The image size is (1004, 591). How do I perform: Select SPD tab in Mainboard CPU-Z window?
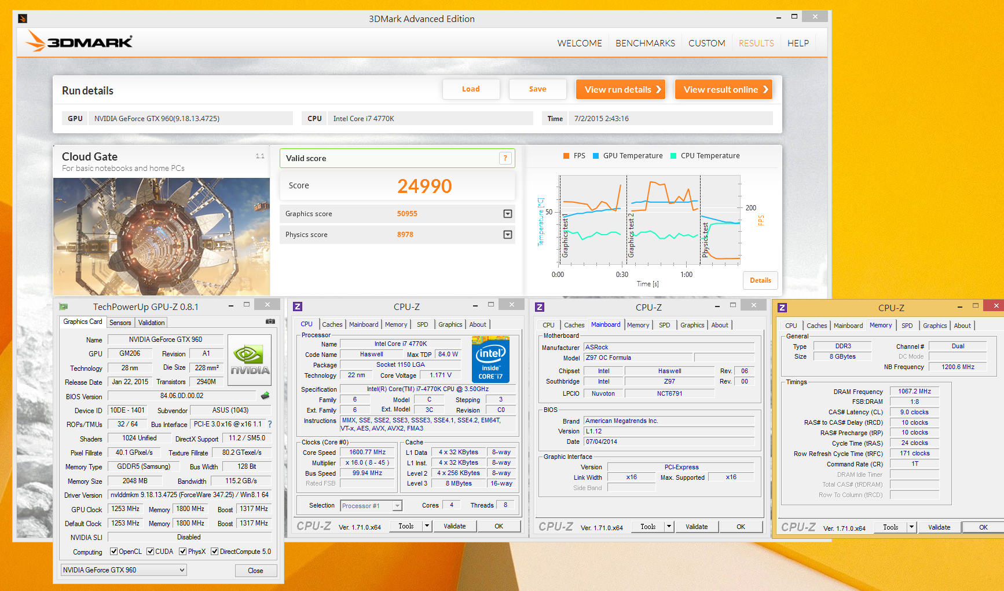665,325
